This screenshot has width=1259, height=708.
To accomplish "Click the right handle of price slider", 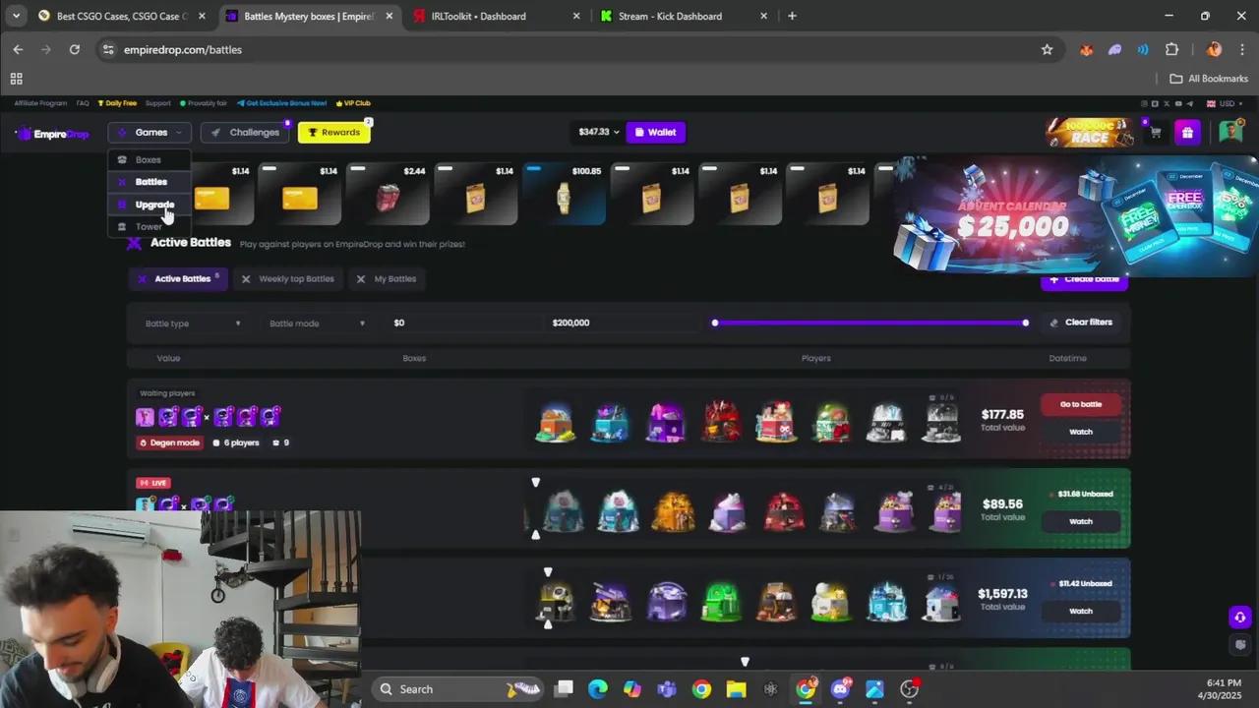I will click(x=1026, y=323).
